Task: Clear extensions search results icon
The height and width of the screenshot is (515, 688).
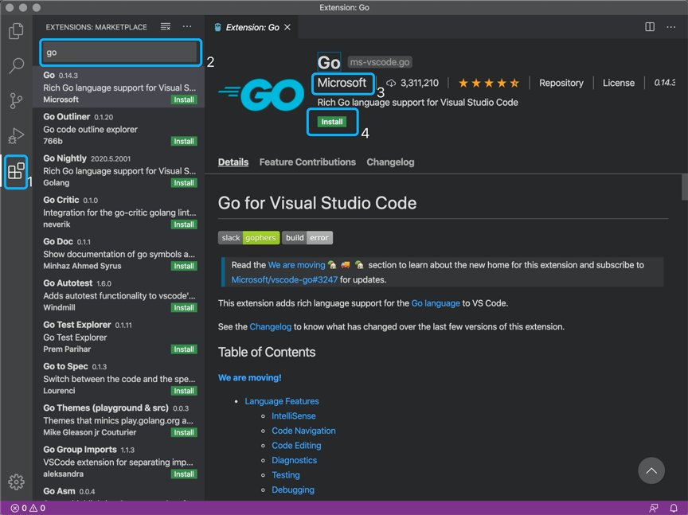Action: tap(166, 27)
